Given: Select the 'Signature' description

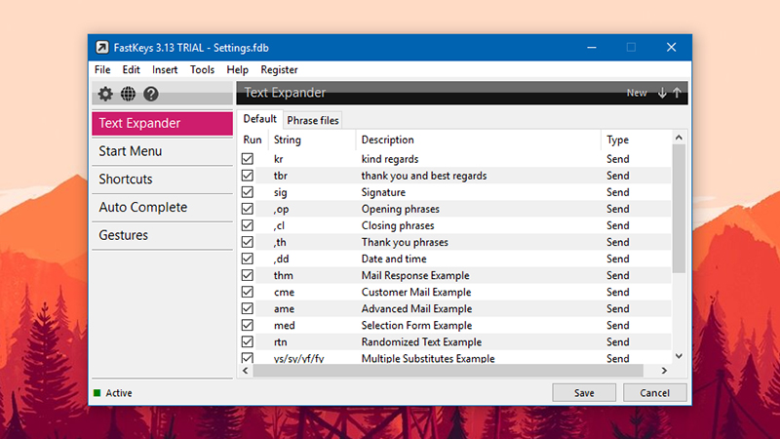Looking at the screenshot, I should (x=383, y=192).
